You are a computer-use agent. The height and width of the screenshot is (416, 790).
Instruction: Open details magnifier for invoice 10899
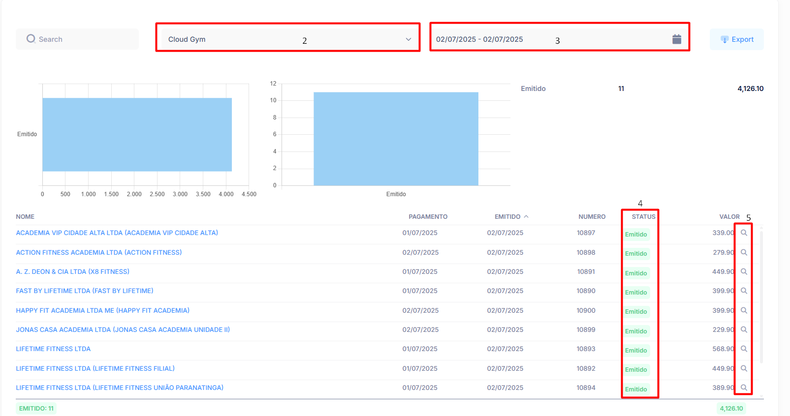[744, 329]
